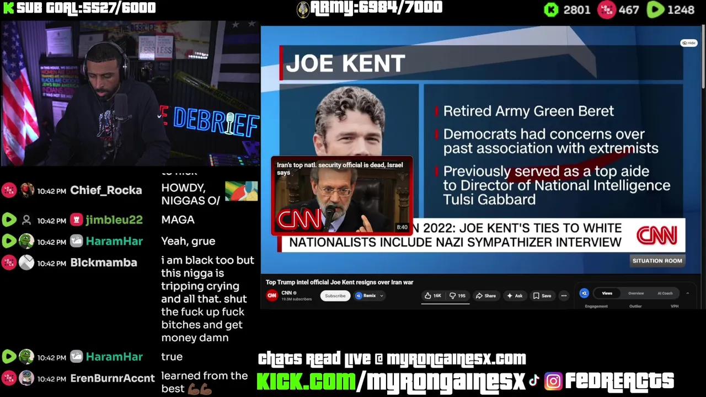Save the video to a playlist
This screenshot has height=397, width=706.
pos(542,296)
